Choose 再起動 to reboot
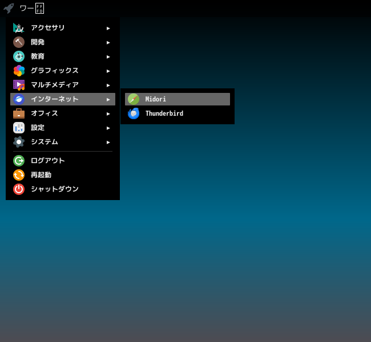The image size is (371, 342). click(x=63, y=175)
